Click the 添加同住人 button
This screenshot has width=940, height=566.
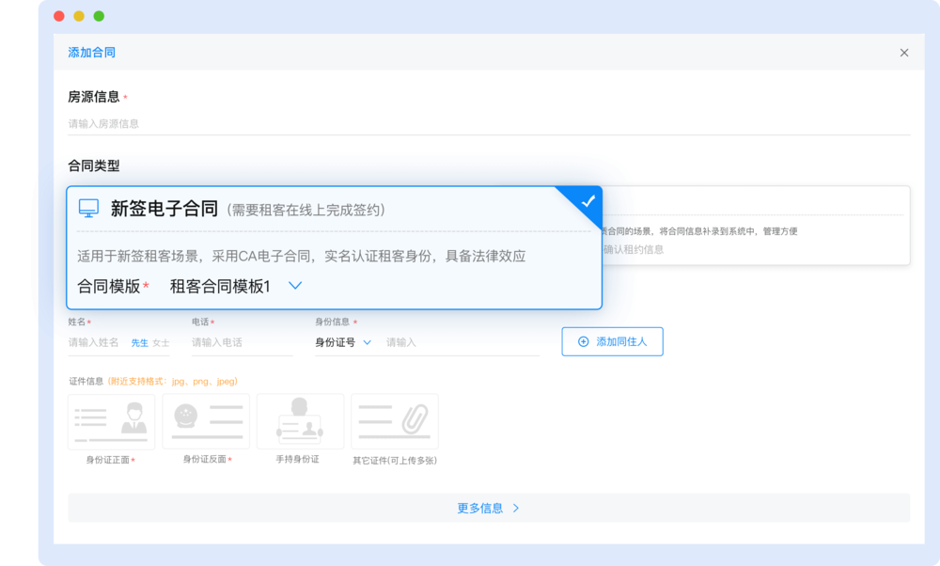612,341
